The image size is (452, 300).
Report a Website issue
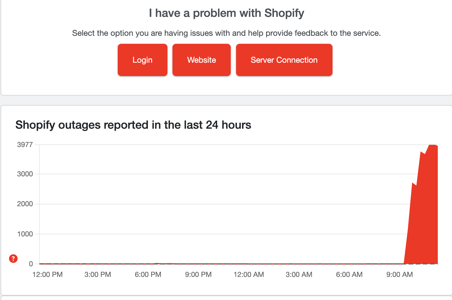point(201,60)
